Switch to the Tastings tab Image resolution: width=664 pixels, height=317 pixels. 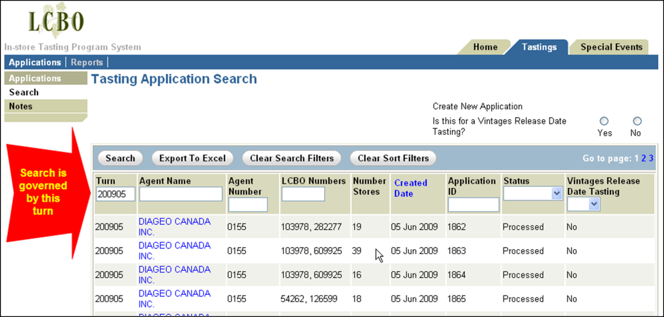pyautogui.click(x=539, y=47)
